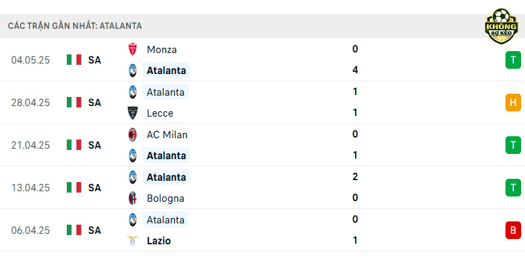
Task: Click the highlighted Atalanta name in the Bologna match
Action: coord(166,177)
